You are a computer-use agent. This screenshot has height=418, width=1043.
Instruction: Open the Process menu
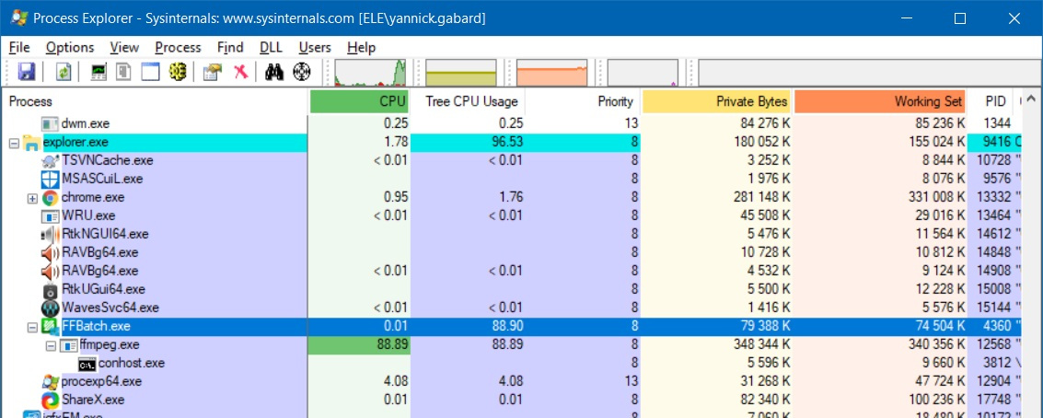[178, 47]
